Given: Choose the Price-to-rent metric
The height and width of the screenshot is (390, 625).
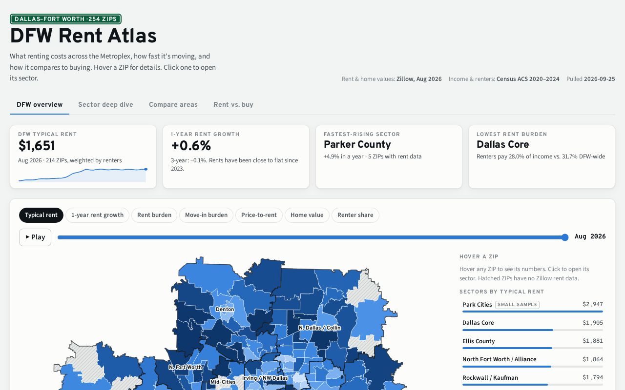Looking at the screenshot, I should [x=259, y=215].
